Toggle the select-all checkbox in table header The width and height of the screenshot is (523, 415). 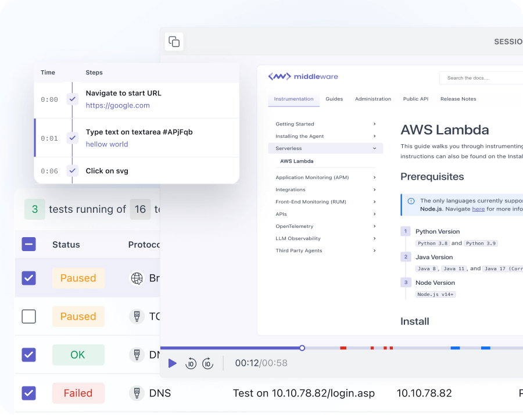pyautogui.click(x=29, y=244)
